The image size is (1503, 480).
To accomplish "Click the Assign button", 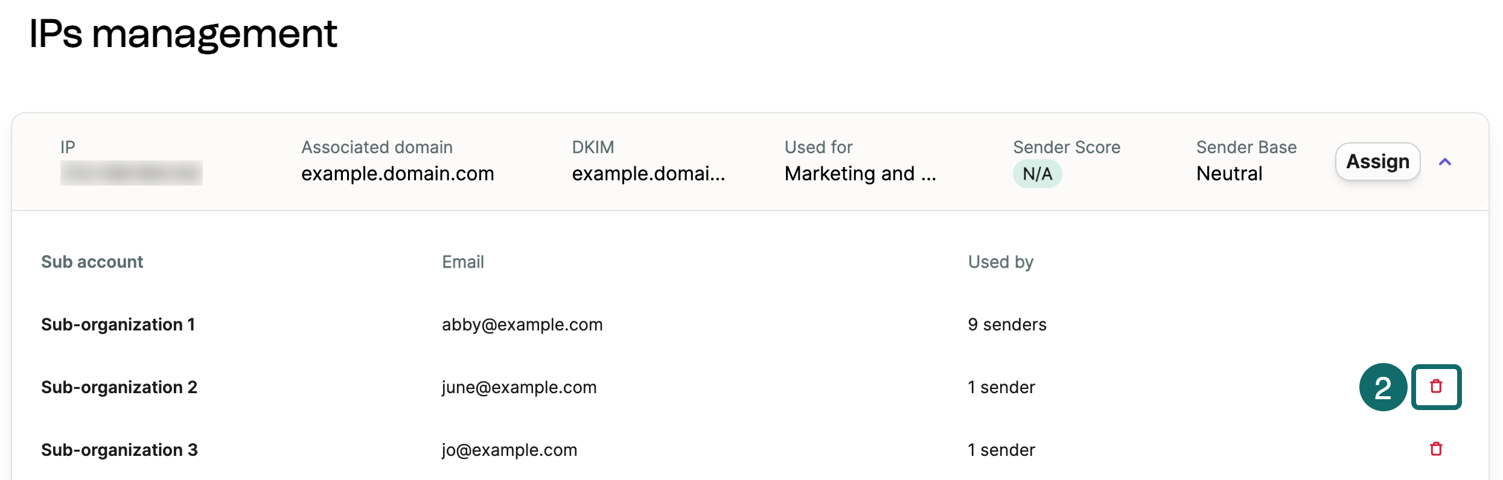I will 1377,162.
